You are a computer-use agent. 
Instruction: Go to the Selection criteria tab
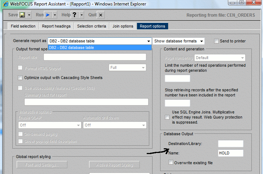(x=92, y=26)
